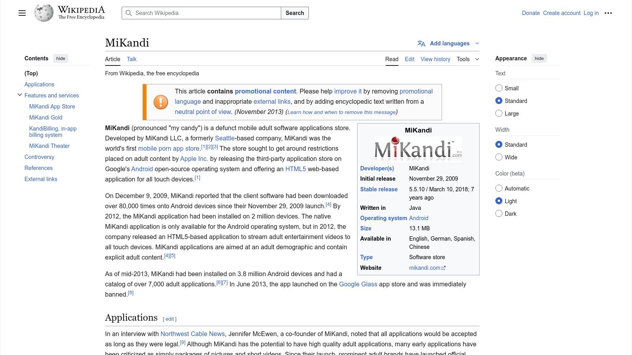Click the MiKandi logo image in infobox
Screen dimensions: 632x355
[418, 149]
